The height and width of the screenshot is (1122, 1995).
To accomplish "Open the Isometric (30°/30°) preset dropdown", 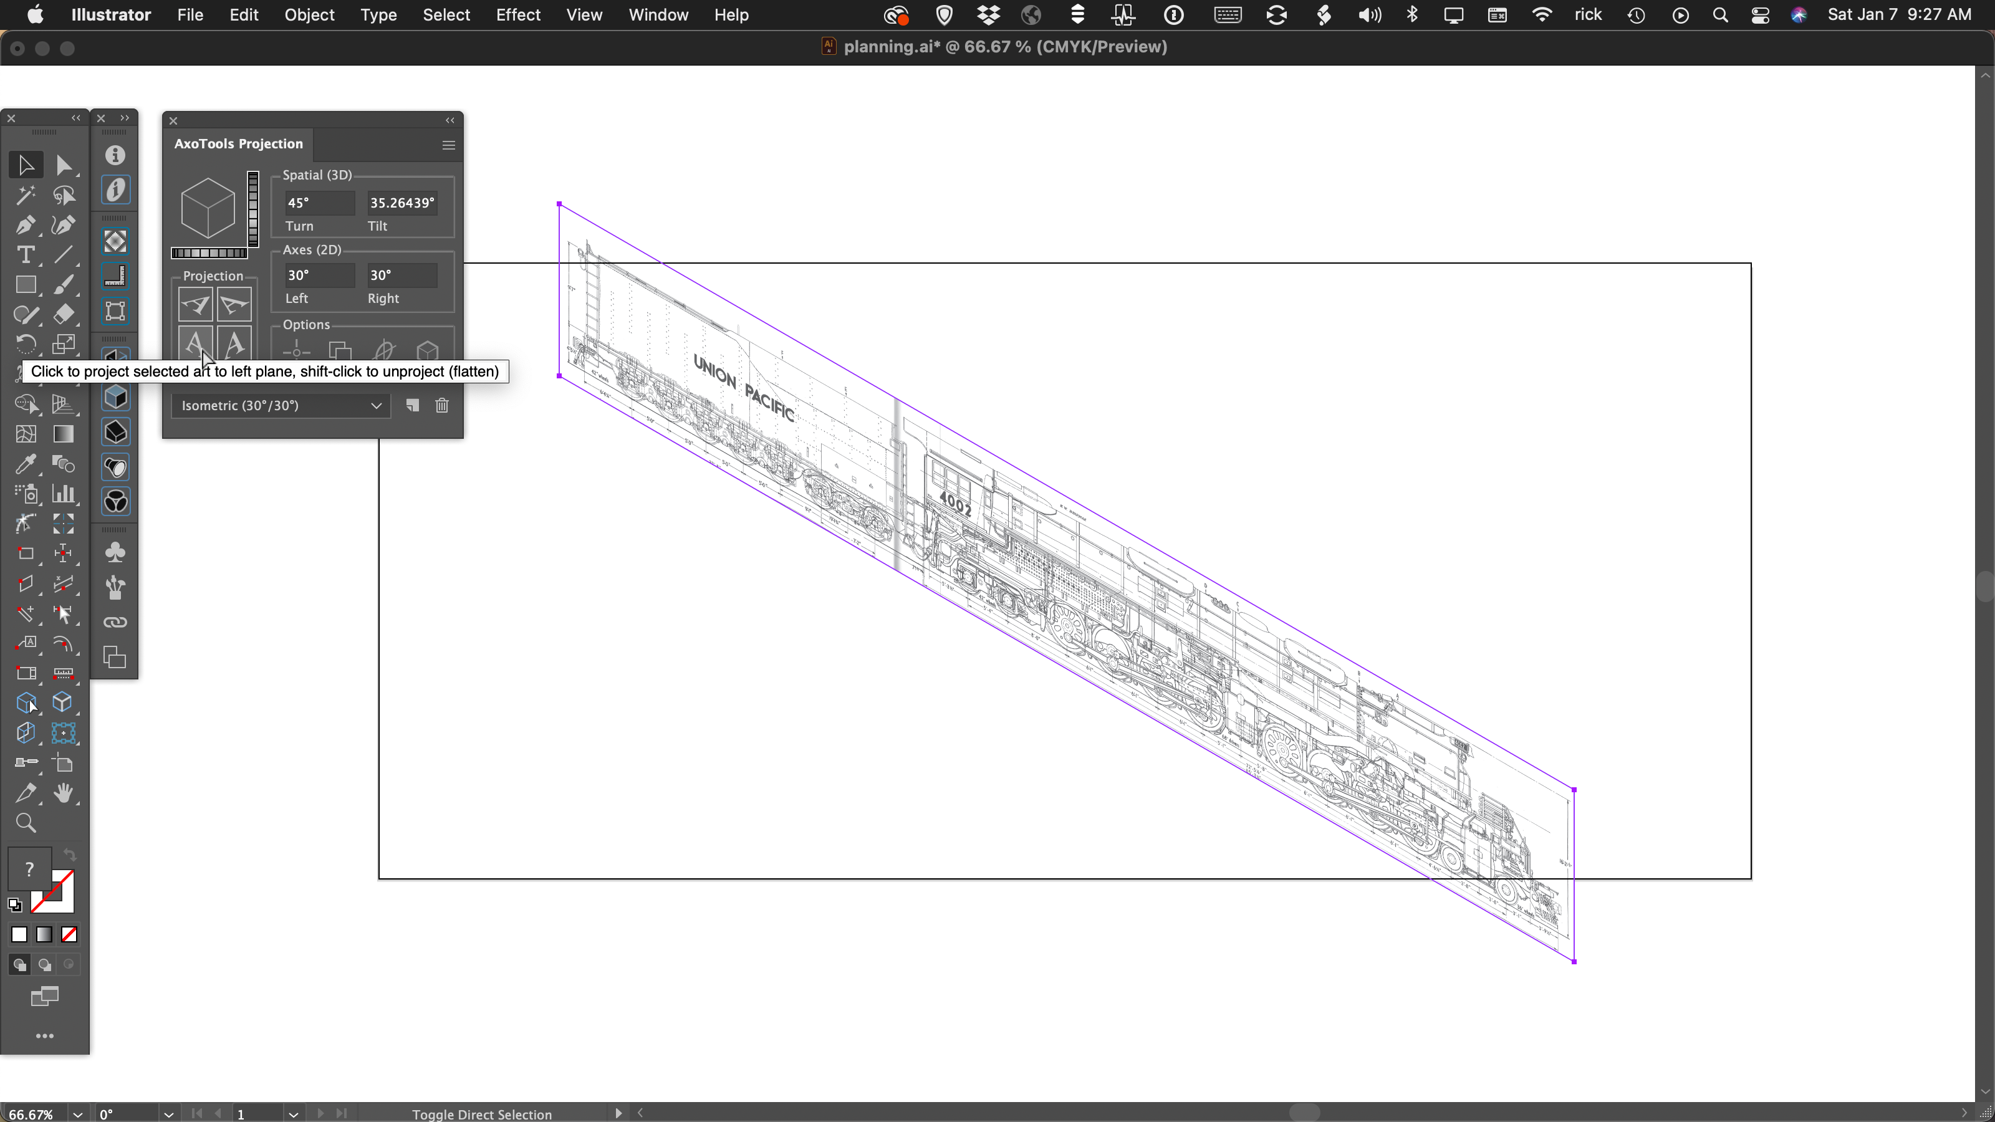I will coord(281,406).
